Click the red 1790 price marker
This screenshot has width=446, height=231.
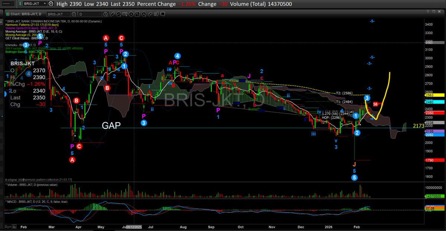(434, 160)
